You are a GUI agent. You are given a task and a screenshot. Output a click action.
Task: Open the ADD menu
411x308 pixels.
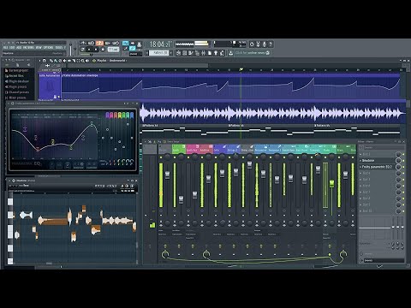(19, 48)
